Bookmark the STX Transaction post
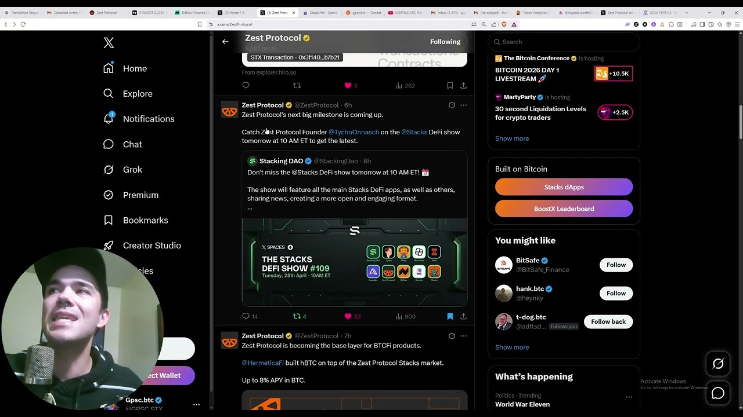Image resolution: width=743 pixels, height=417 pixels. pyautogui.click(x=450, y=85)
